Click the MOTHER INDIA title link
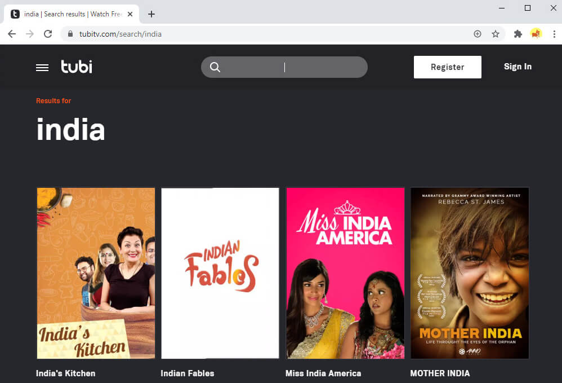This screenshot has height=383, width=562. [440, 373]
